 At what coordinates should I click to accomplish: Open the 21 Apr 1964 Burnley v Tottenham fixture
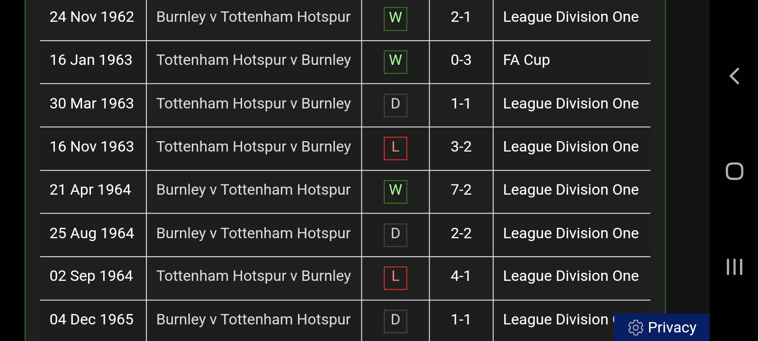pyautogui.click(x=253, y=190)
